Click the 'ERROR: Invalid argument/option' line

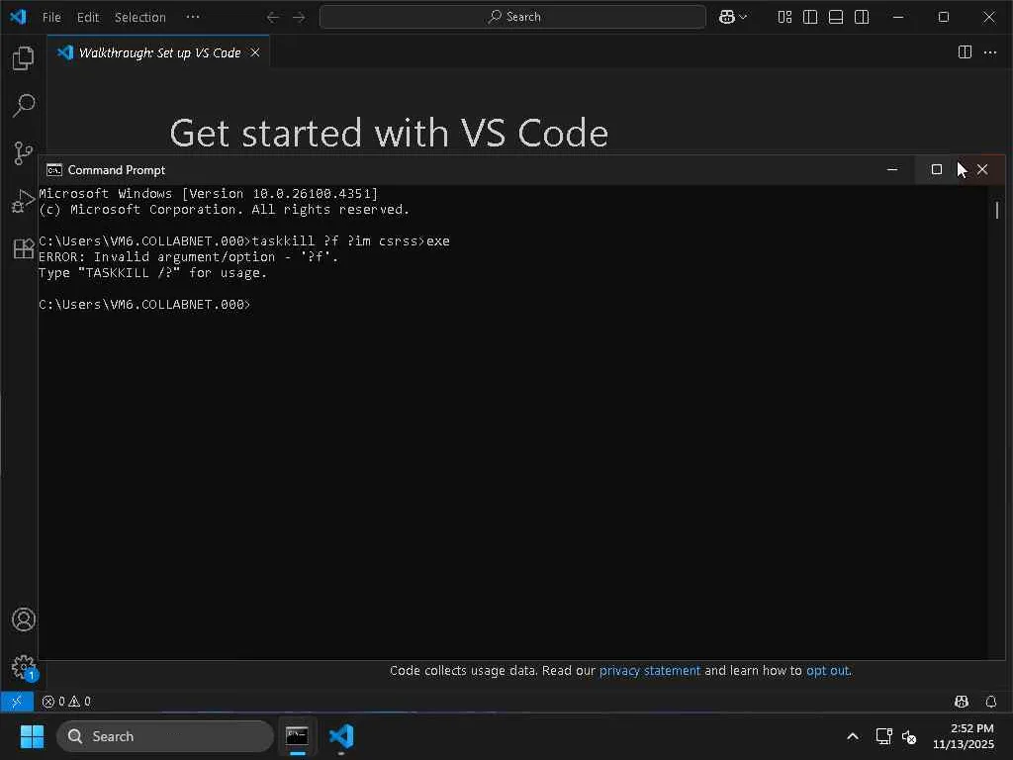point(189,257)
